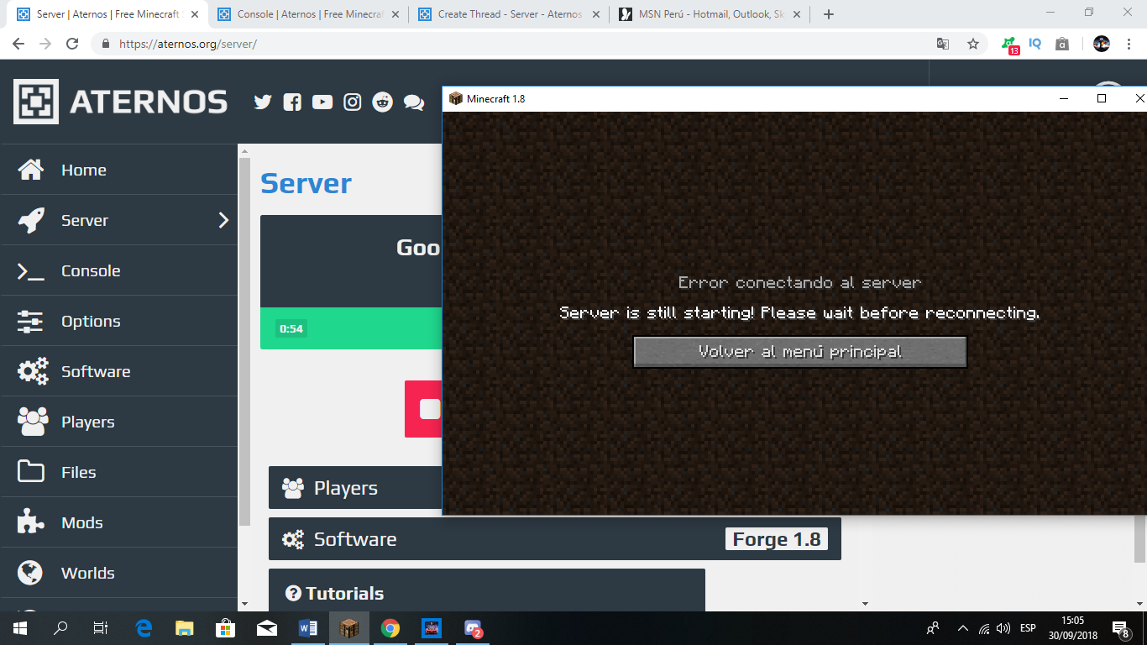1147x645 pixels.
Task: Open File Explorer from the taskbar
Action: tap(185, 628)
